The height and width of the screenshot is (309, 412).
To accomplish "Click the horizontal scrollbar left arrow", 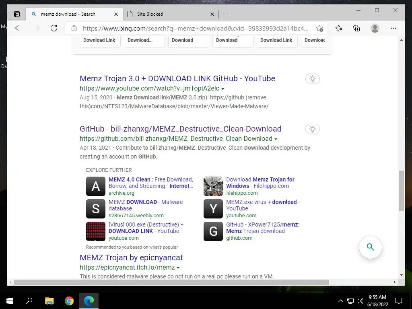I will [x=10, y=282].
